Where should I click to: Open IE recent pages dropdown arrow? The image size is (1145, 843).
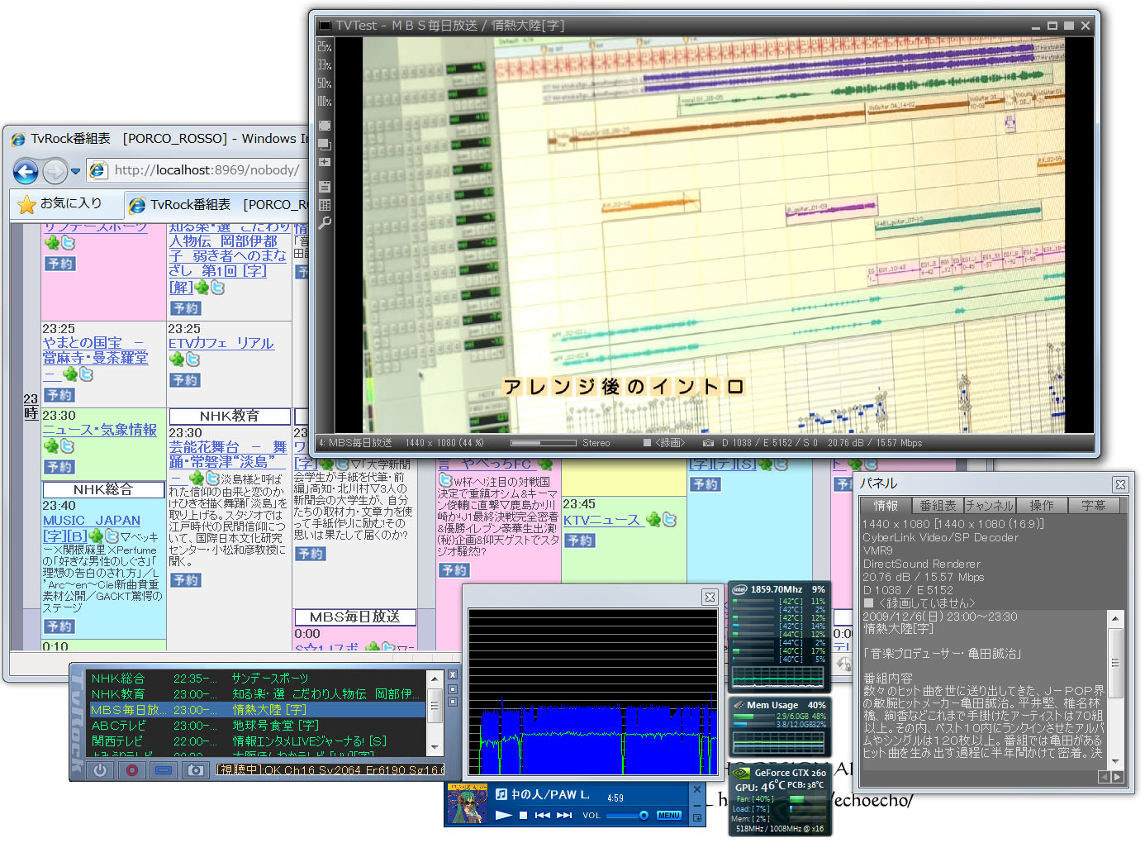coord(75,172)
